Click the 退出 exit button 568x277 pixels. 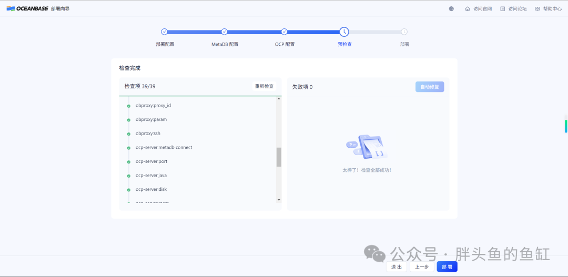(x=397, y=267)
